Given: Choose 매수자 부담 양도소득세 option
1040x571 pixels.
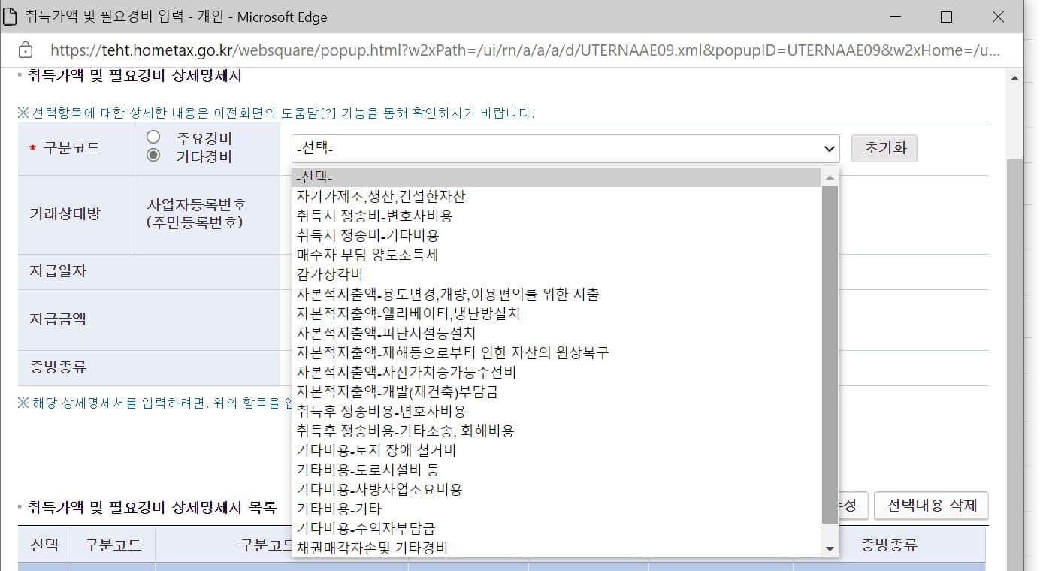Looking at the screenshot, I should coord(557,255).
